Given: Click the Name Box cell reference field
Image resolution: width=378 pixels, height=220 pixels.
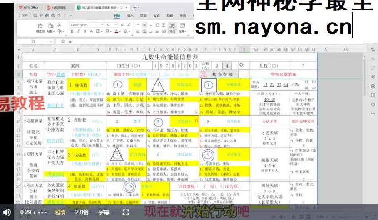Looking at the screenshot, I should pyautogui.click(x=35, y=41).
